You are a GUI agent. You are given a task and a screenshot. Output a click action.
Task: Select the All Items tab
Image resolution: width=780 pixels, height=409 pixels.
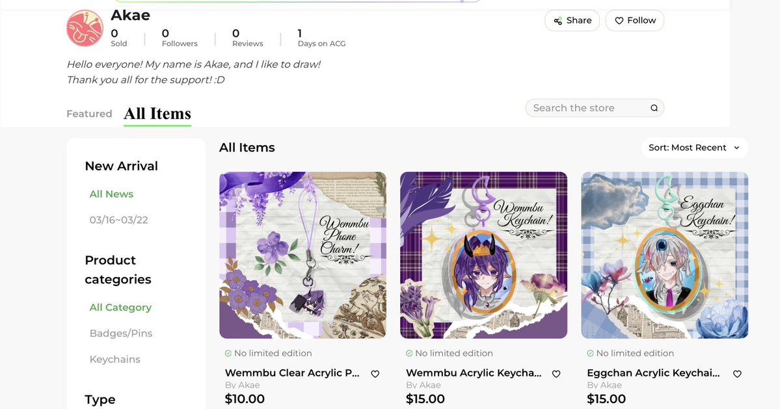tap(157, 114)
